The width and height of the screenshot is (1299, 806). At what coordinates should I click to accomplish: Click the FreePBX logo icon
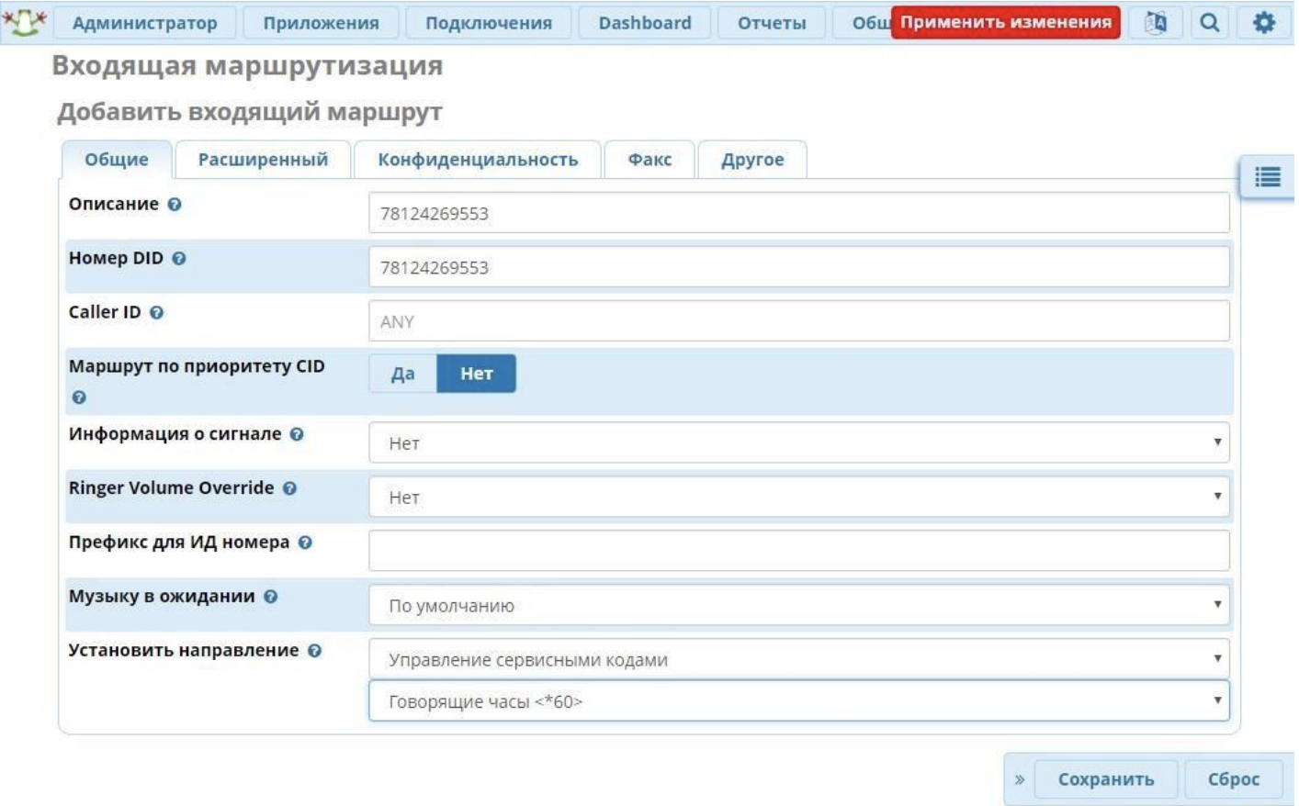pyautogui.click(x=25, y=21)
